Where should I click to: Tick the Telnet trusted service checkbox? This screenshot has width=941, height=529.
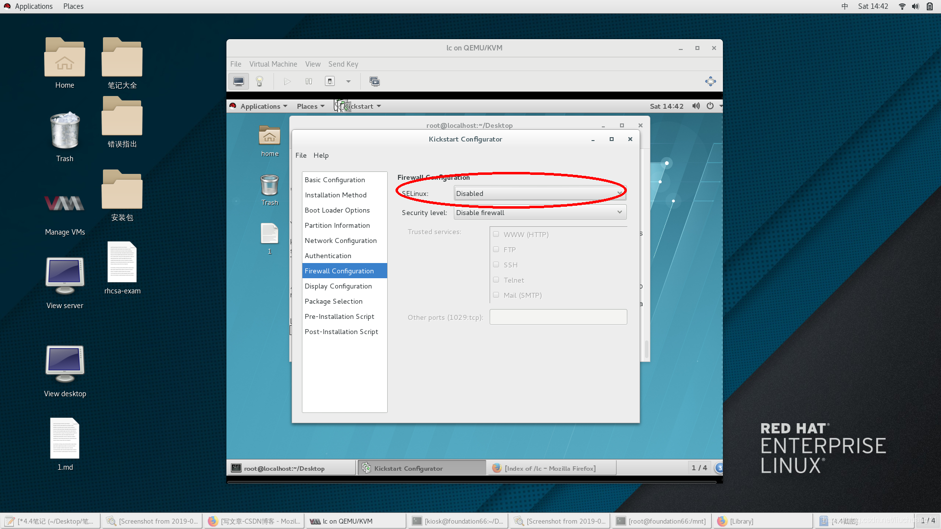(x=496, y=280)
